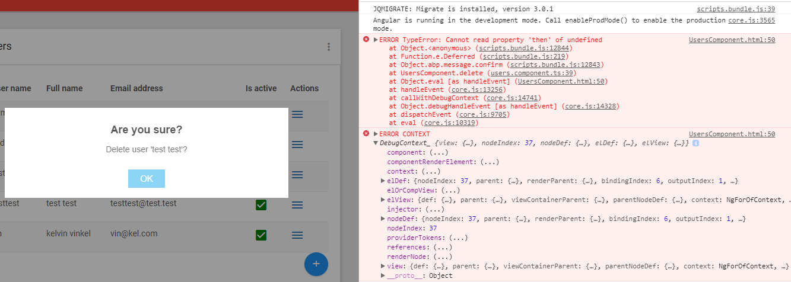Evaluate the renderNode (...) getter
Viewport: 791px width, 282px height.
[443, 257]
